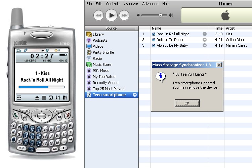Uncheck the Always Be My Baby checkbox
This screenshot has width=252, height=168.
click(154, 45)
